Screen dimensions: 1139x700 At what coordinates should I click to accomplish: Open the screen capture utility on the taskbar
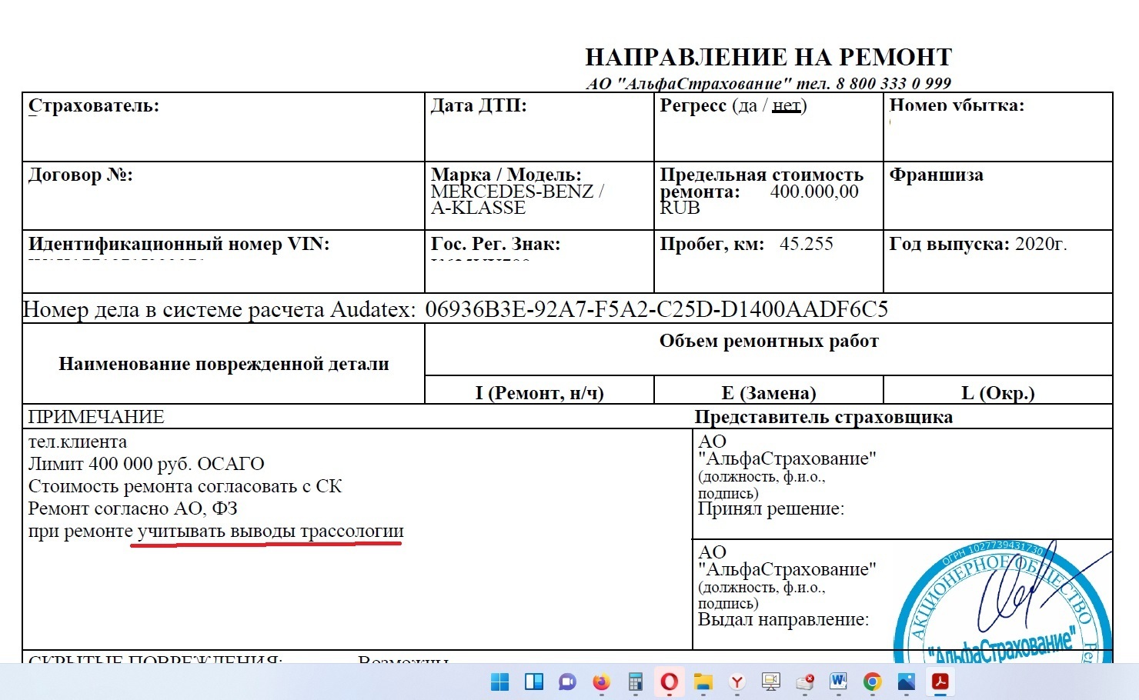(770, 682)
